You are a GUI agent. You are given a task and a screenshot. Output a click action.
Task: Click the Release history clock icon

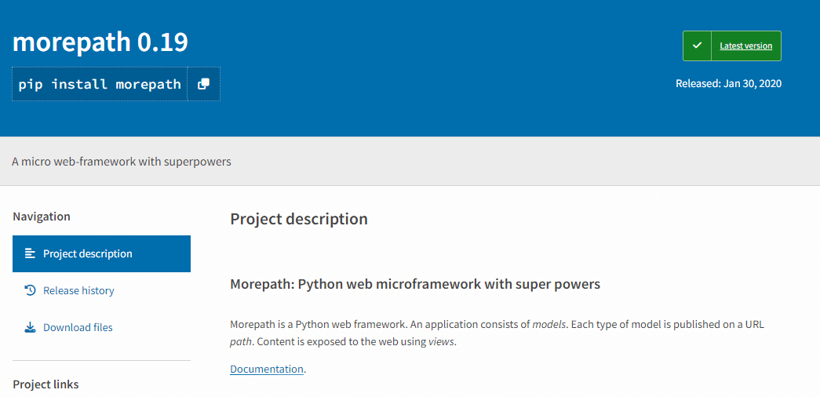pyautogui.click(x=30, y=290)
